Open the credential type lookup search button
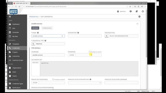Viewport: 166px width, 93px height. click(x=33, y=44)
